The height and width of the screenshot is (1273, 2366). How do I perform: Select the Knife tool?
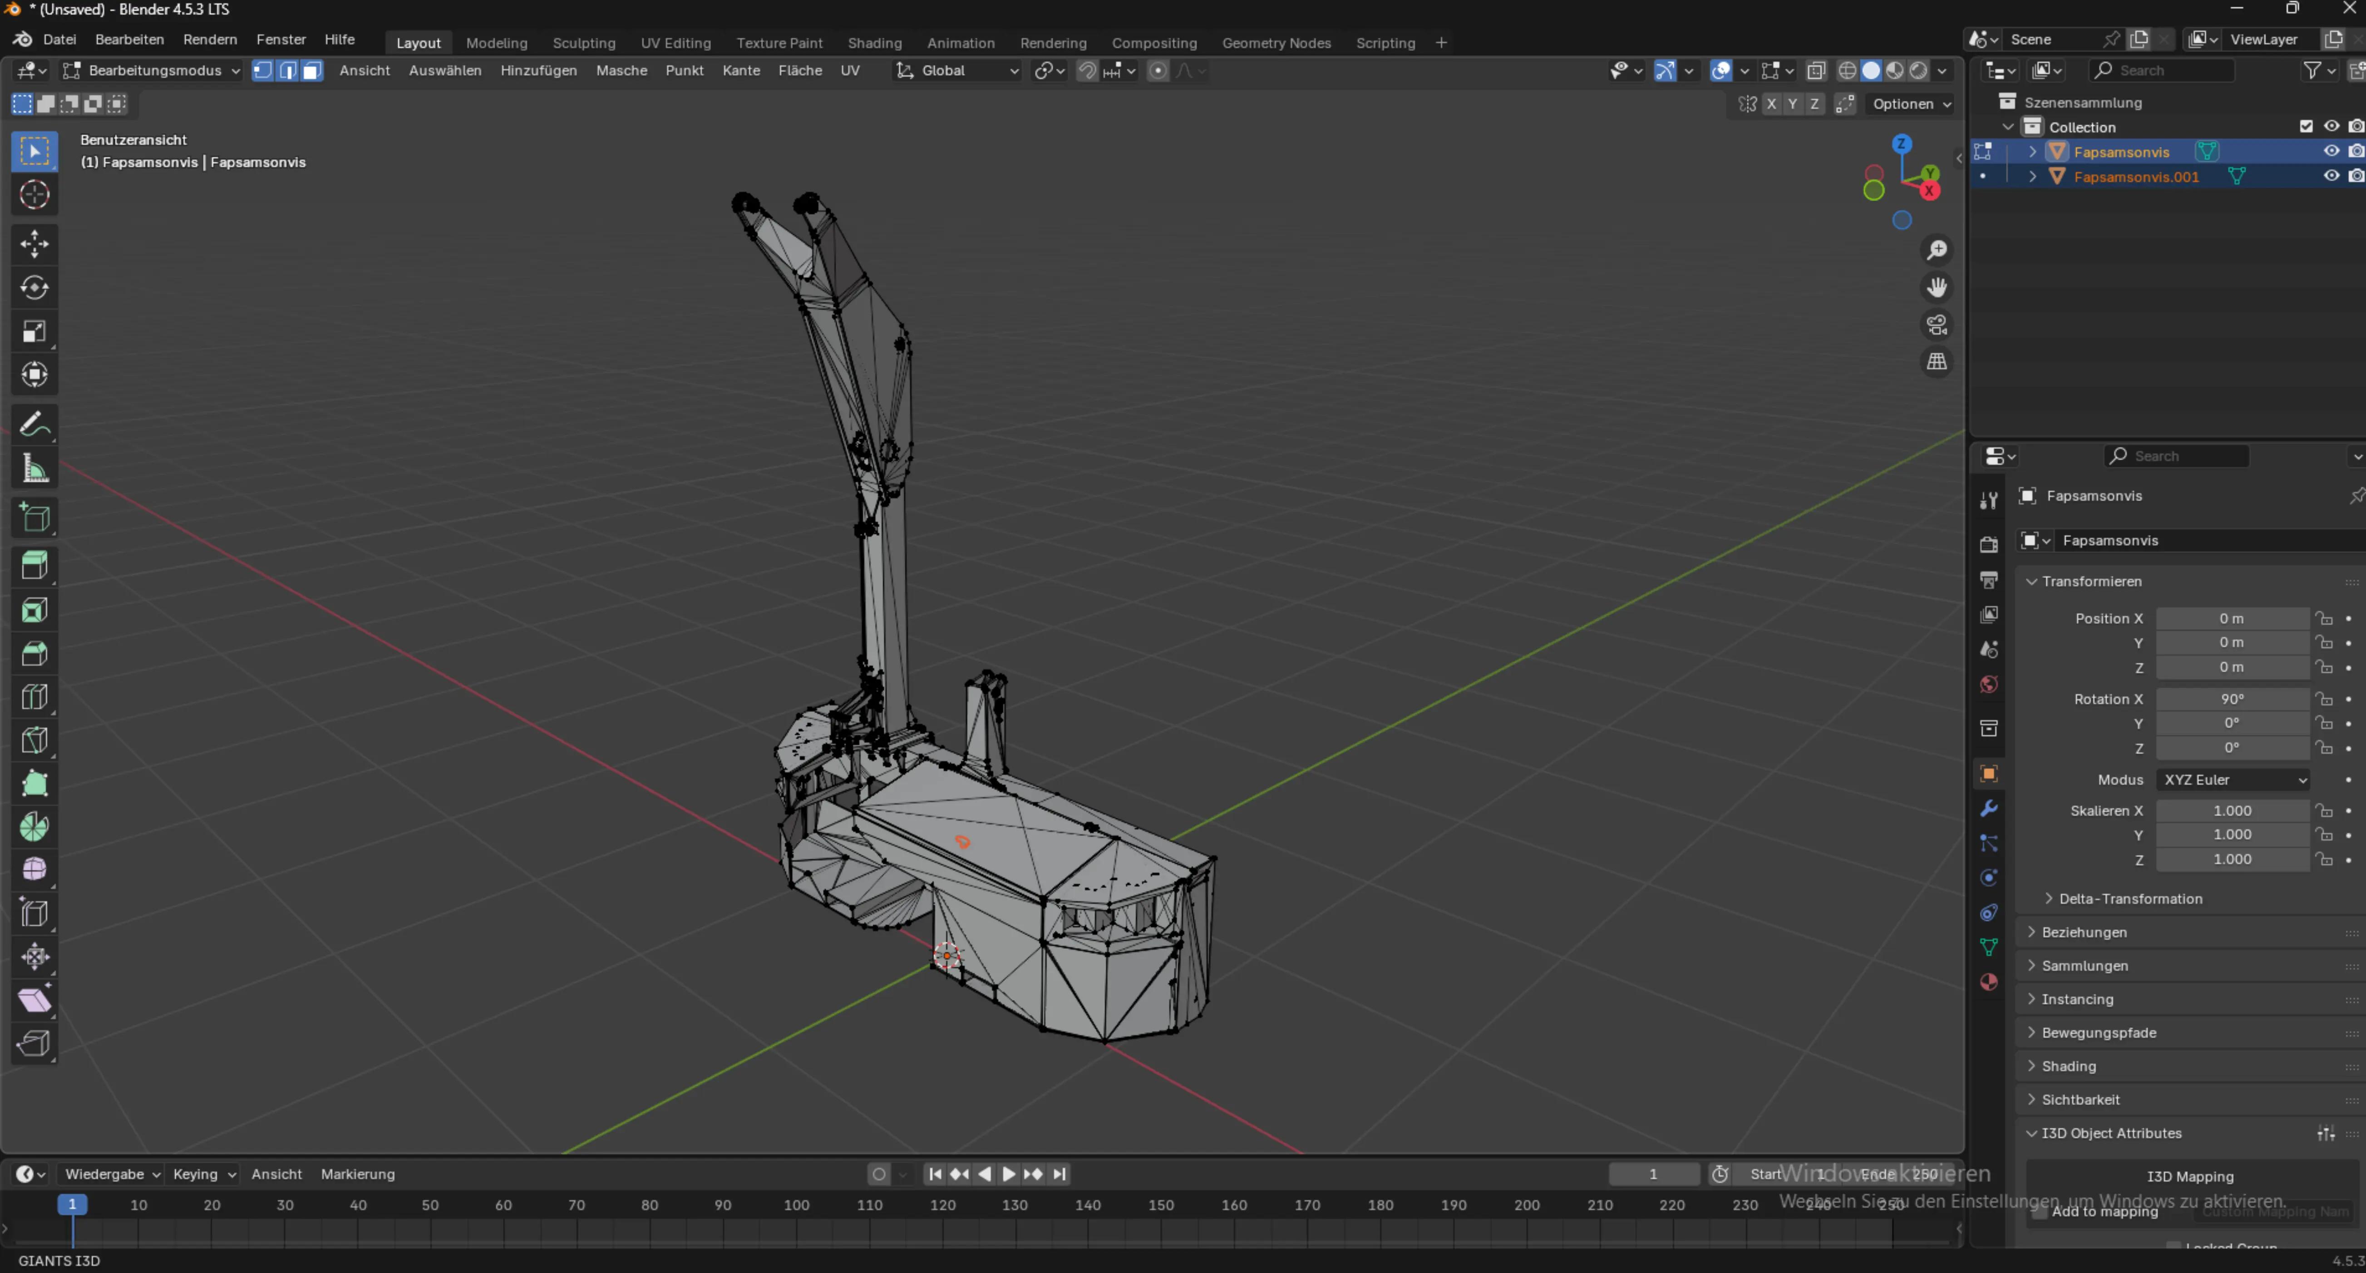35,740
